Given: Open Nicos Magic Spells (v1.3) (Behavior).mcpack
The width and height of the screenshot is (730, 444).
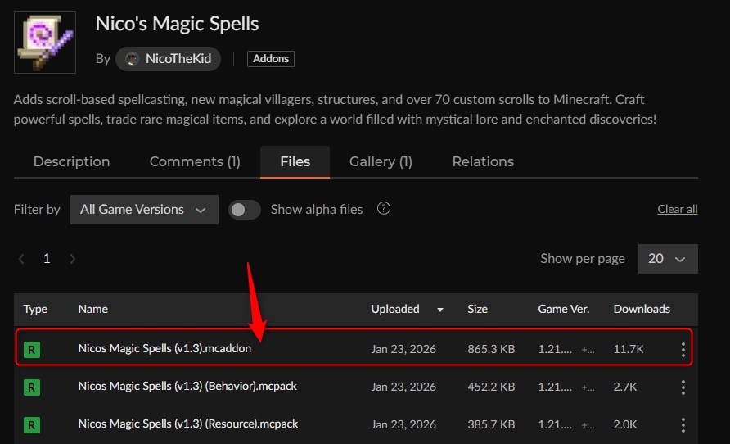Looking at the screenshot, I should 187,386.
